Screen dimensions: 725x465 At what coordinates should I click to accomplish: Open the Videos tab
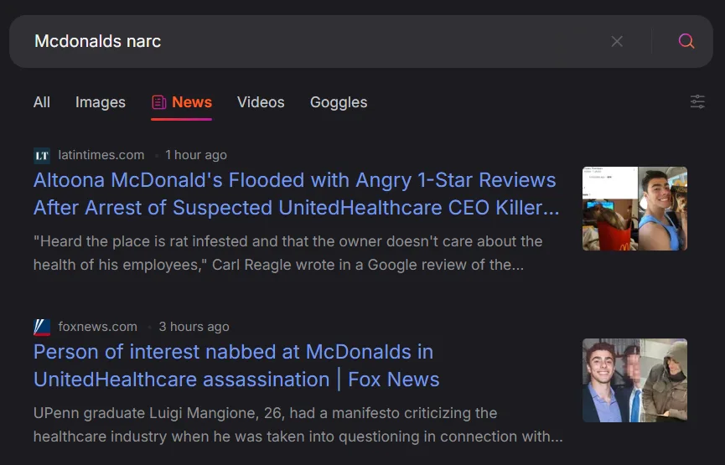261,102
